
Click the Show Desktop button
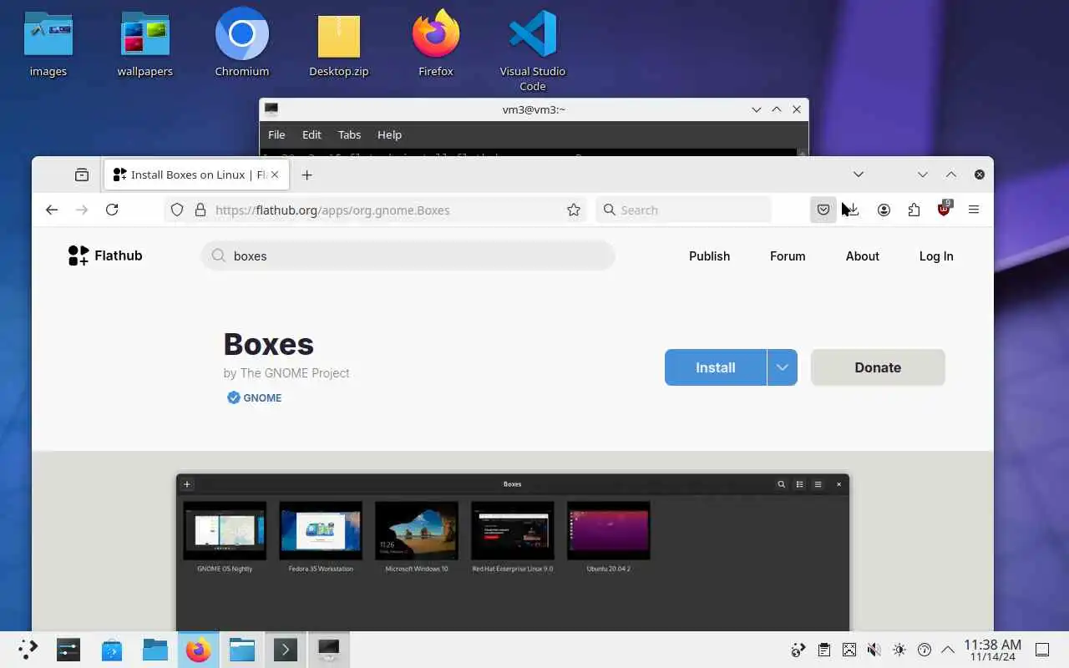(1042, 650)
